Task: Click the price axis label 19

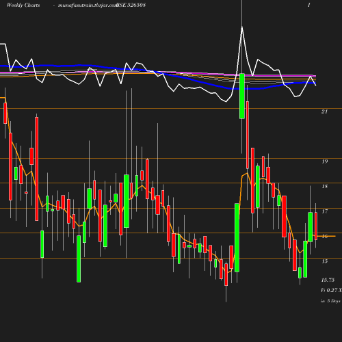Action: click(325, 161)
